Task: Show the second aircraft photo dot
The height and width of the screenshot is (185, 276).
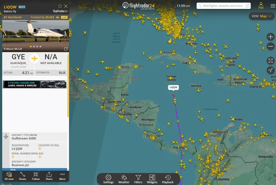Action: tap(34, 47)
